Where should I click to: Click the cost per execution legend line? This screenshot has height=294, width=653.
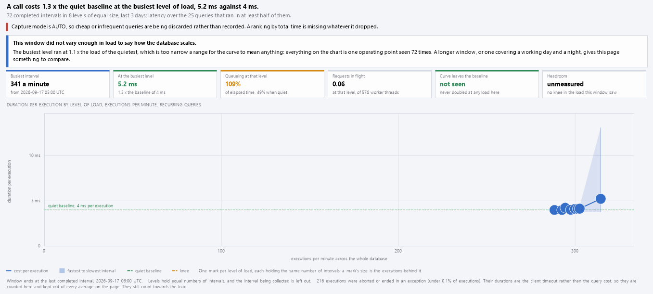(x=10, y=271)
